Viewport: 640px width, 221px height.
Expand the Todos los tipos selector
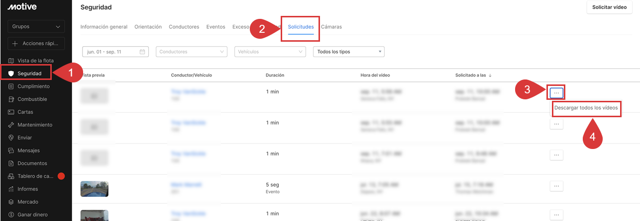point(348,52)
